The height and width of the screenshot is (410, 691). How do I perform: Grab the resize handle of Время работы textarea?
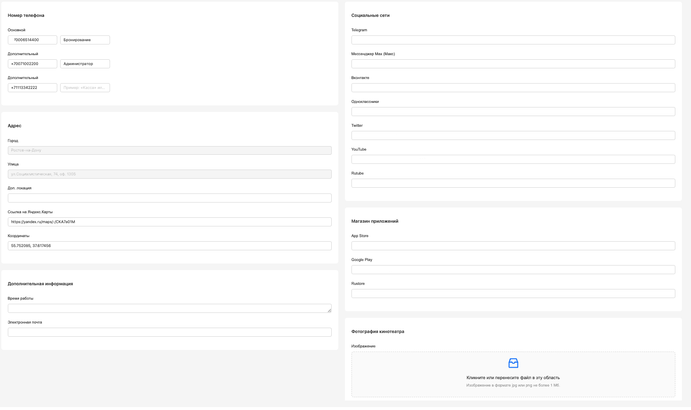(329, 310)
